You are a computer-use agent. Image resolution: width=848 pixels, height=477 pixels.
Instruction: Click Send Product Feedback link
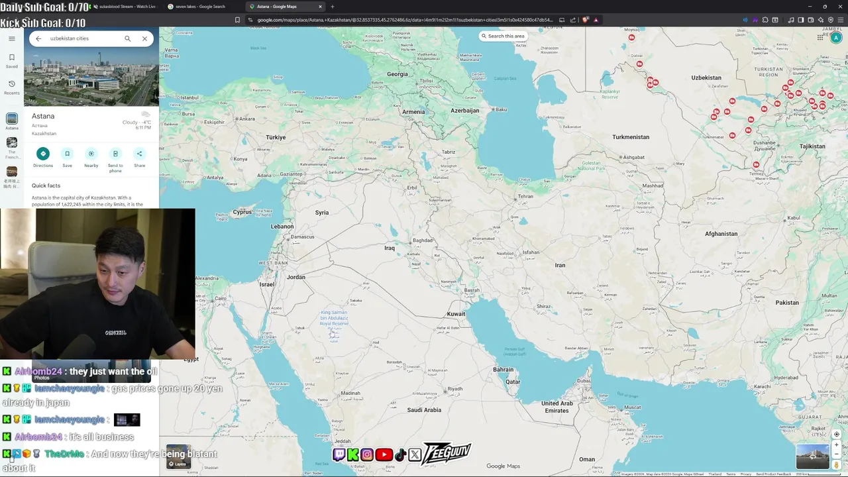[774, 474]
